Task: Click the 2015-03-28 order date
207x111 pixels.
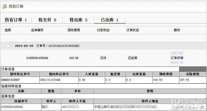Action: [24, 46]
